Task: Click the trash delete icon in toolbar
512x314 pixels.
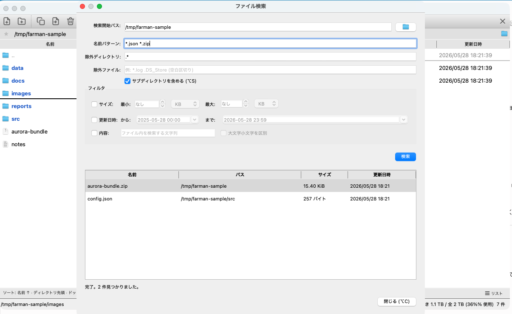Action: pos(71,21)
